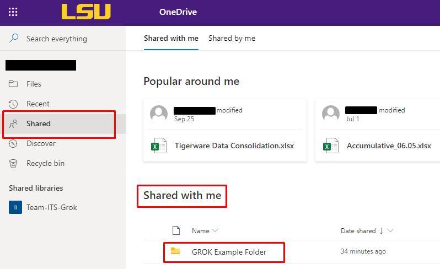Image resolution: width=440 pixels, height=269 pixels.
Task: Click the file type column header icon
Action: [176, 230]
